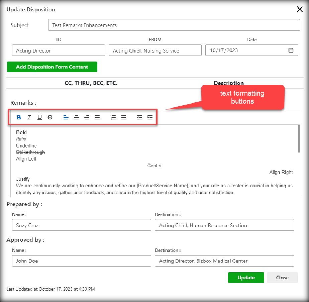
Task: Apply Strikethrough formatting to text
Action: [x=50, y=117]
